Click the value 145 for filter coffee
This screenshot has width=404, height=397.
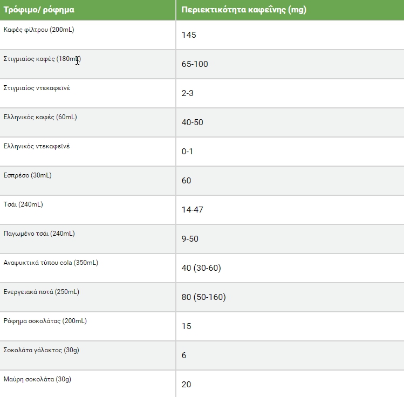tap(189, 35)
